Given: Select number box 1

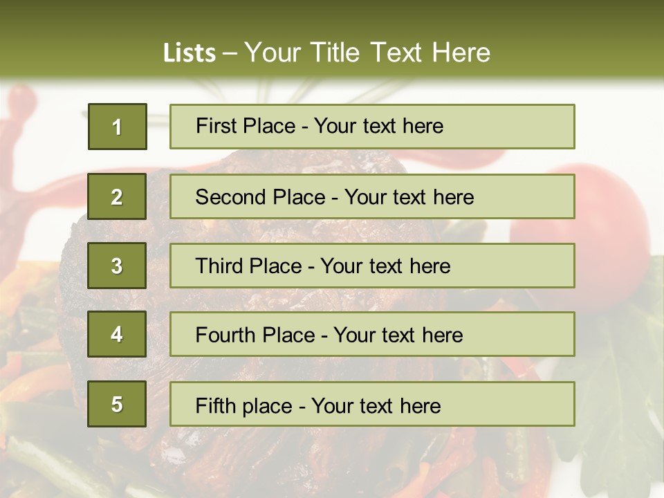Looking at the screenshot, I should [117, 127].
